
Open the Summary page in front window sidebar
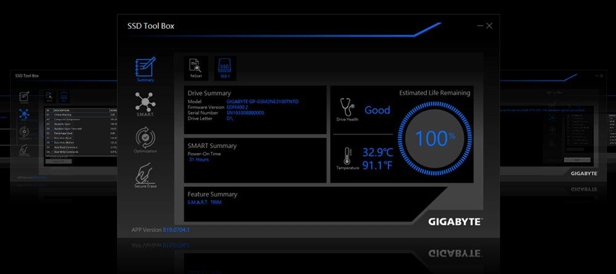(145, 69)
